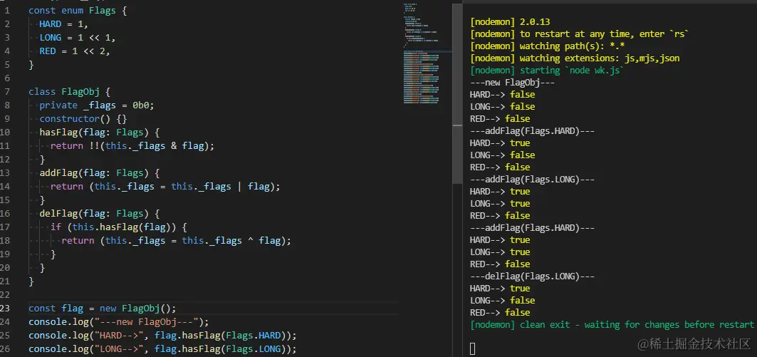
Task: Click 'watching path(s): *.*' terminal line
Action: click(548, 46)
